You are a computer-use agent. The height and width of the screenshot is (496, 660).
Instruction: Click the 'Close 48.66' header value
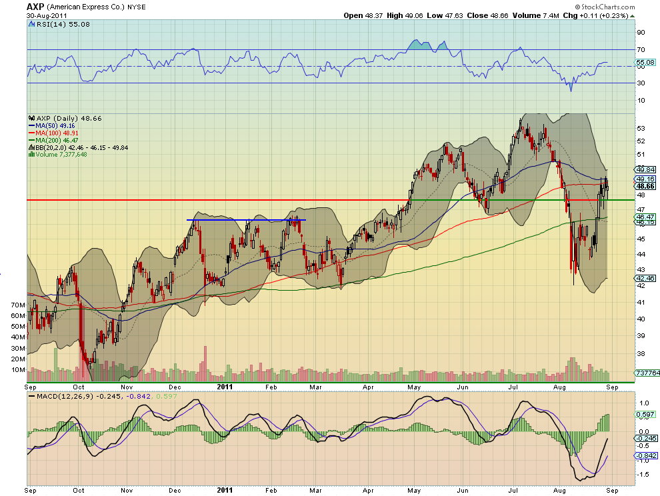point(487,15)
